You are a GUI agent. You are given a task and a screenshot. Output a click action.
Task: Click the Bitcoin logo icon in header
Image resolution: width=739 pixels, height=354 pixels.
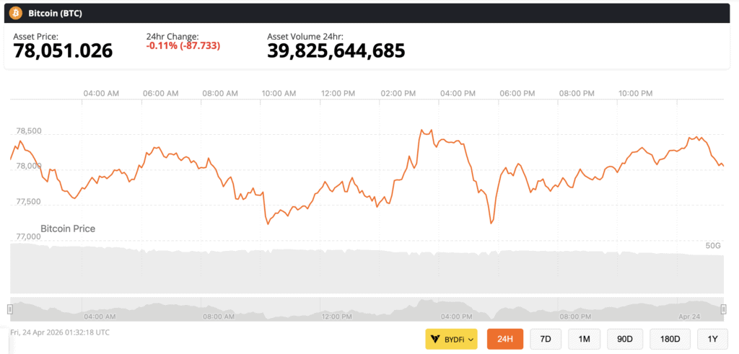click(16, 13)
